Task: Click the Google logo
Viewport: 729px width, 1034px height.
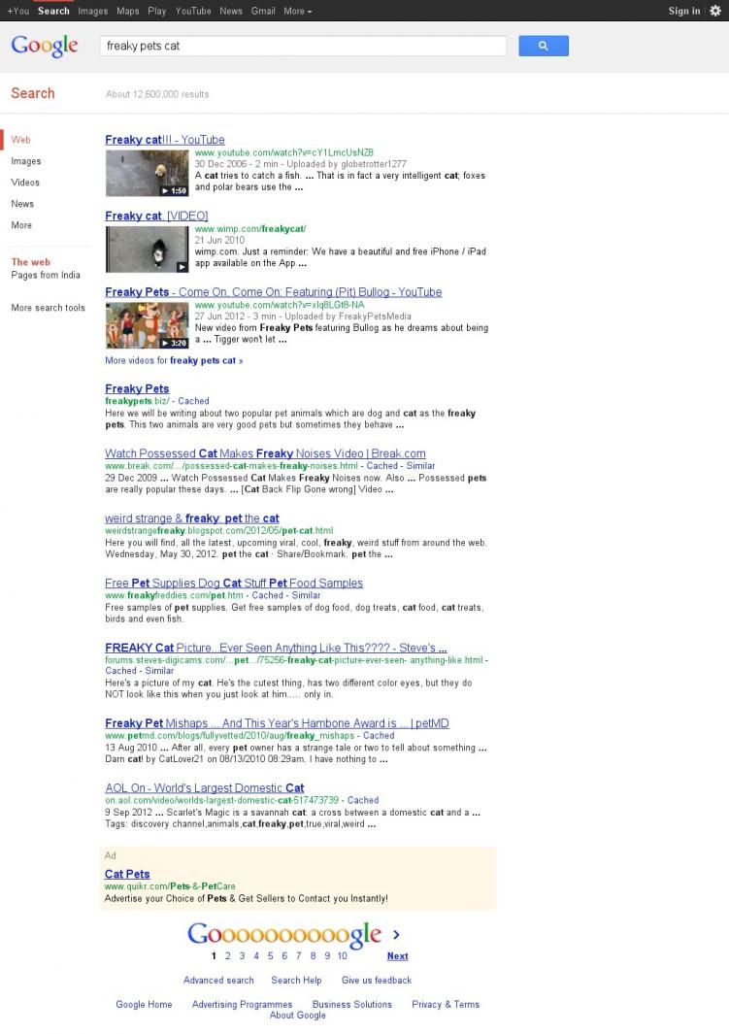Action: pos(44,46)
